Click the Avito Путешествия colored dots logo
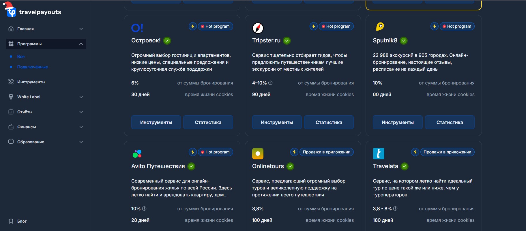This screenshot has width=526, height=231. pos(137,153)
